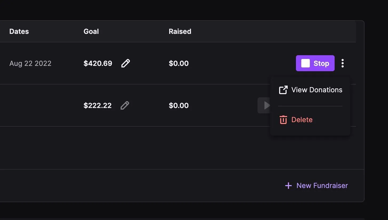The image size is (388, 220).
Task: Click the $222.22 goal amount
Action: click(97, 106)
